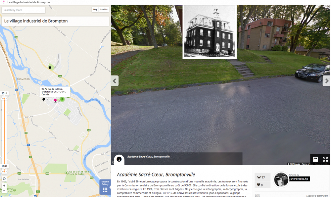Go to the previous pin with left arrow
The width and height of the screenshot is (331, 197).
(x=115, y=81)
